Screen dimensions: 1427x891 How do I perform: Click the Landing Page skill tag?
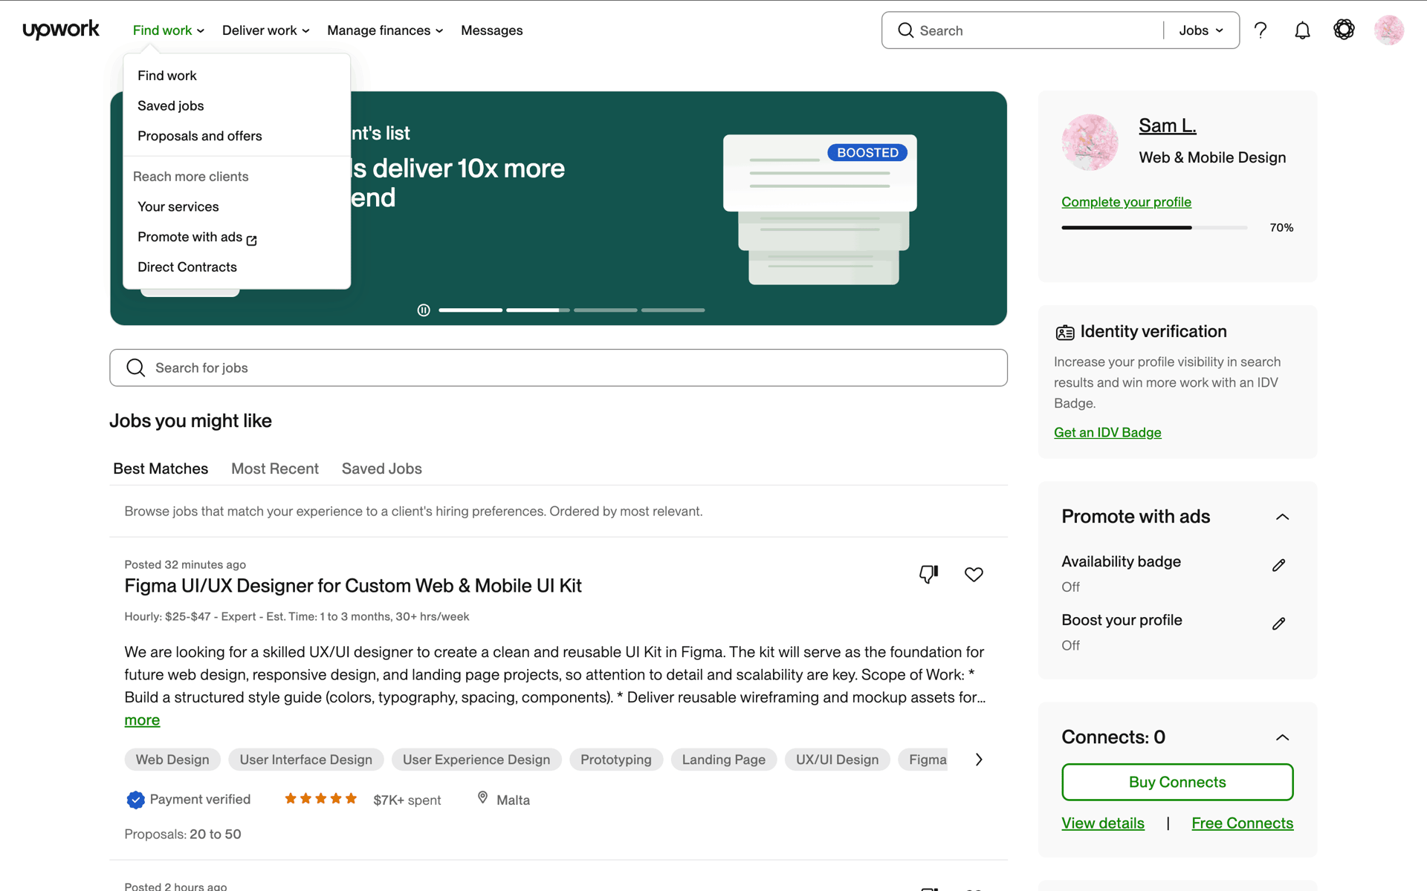pyautogui.click(x=724, y=760)
